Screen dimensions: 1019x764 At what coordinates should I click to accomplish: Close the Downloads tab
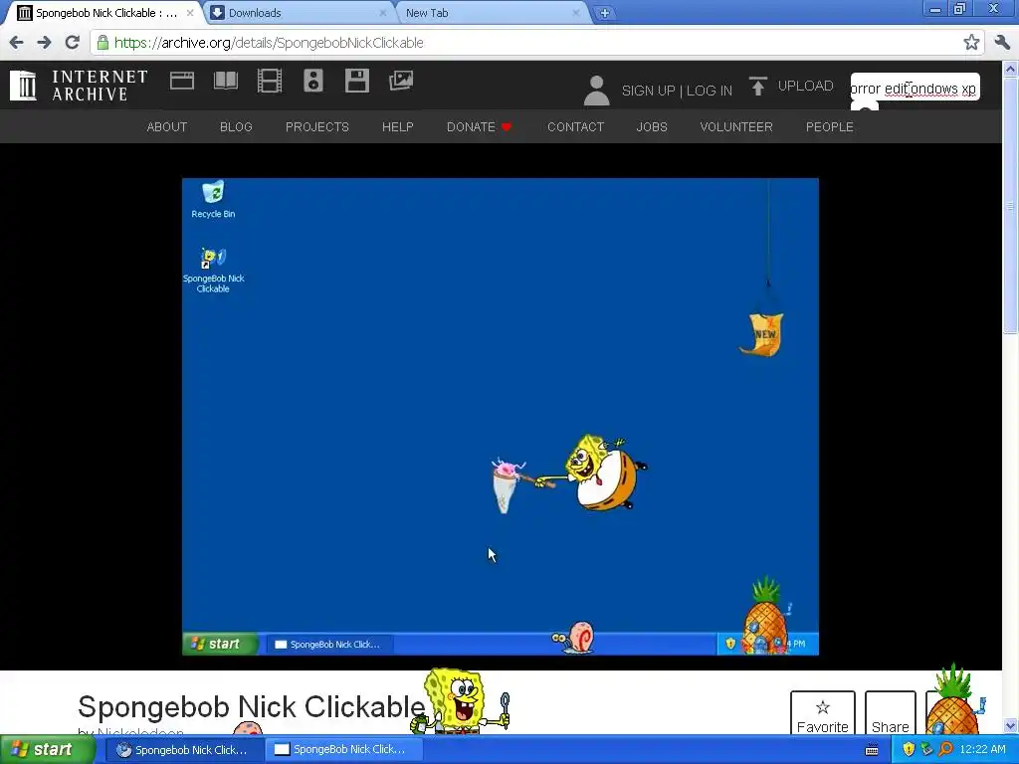coord(383,13)
